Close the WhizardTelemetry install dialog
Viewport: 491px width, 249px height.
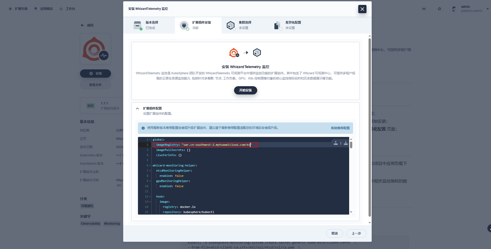[362, 9]
